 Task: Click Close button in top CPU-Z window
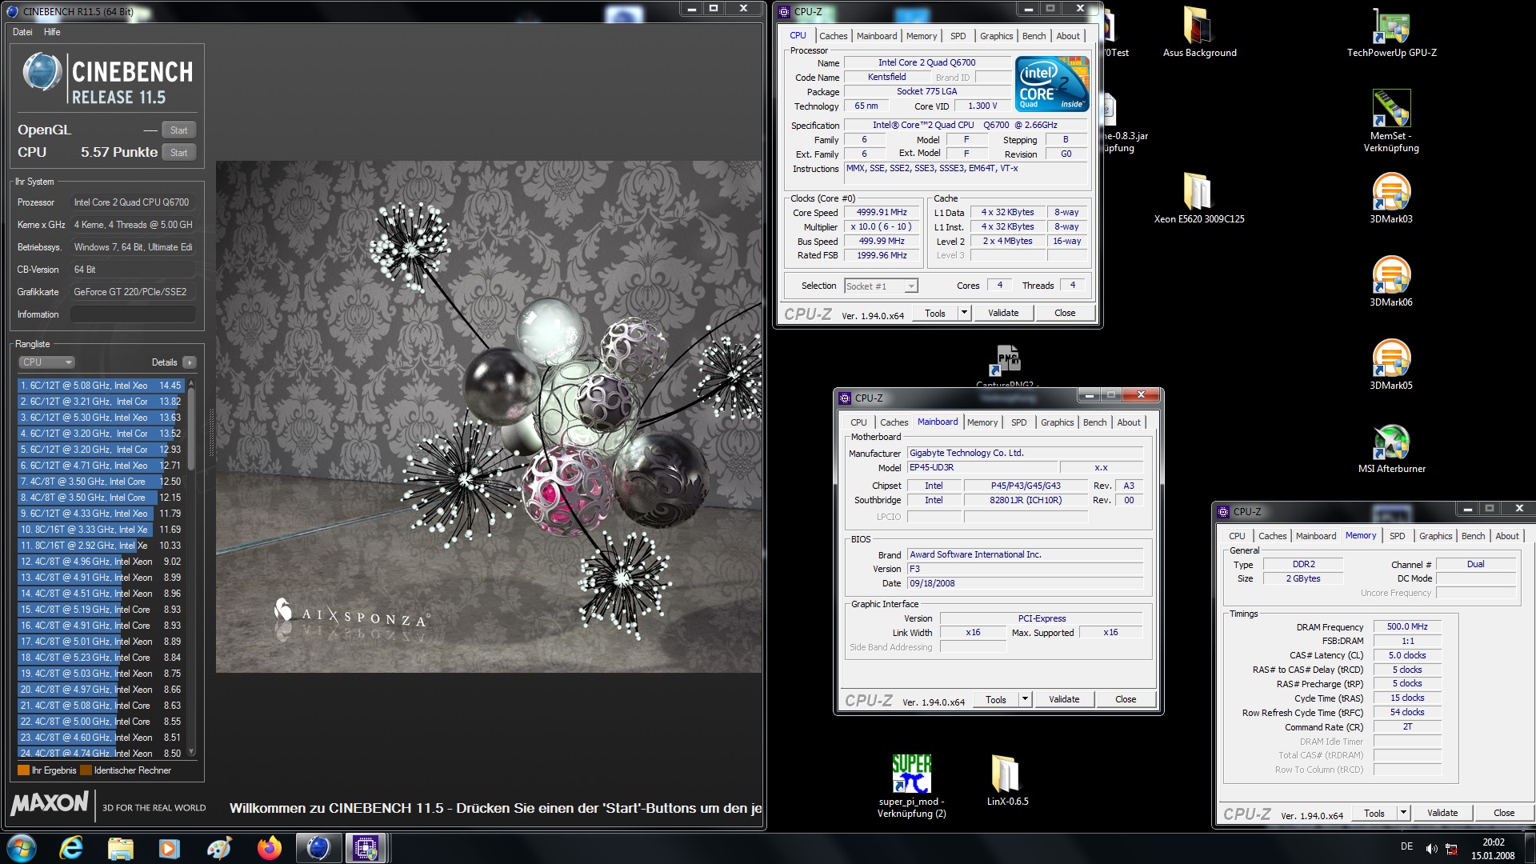tap(1065, 313)
